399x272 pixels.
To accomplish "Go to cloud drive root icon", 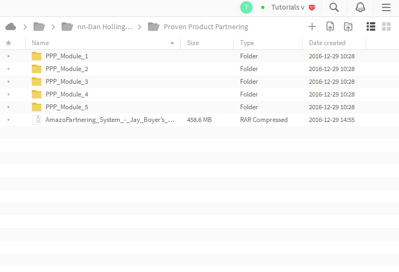I will pos(11,27).
